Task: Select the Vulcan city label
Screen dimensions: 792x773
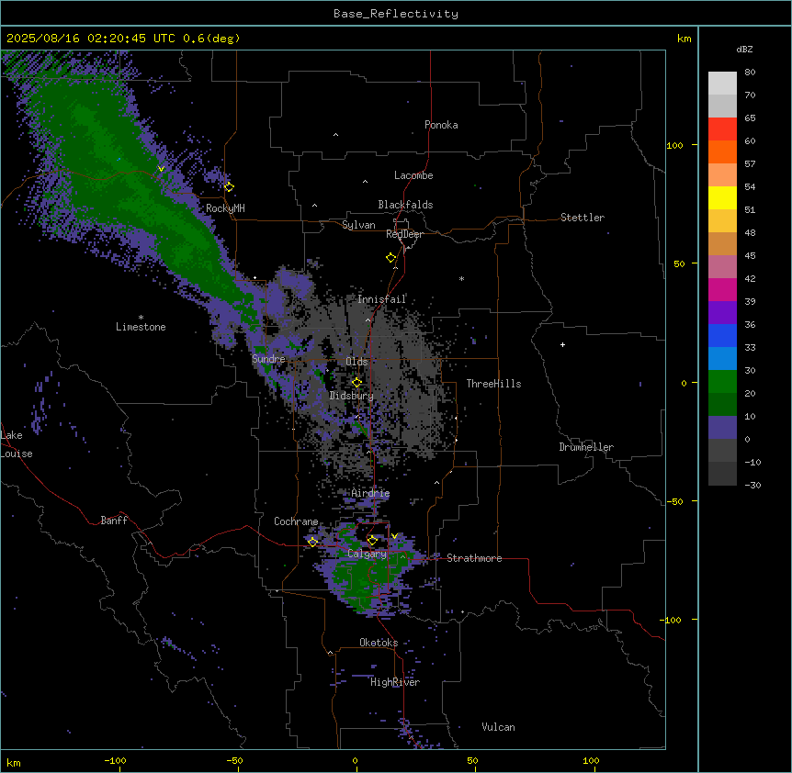Action: 498,727
